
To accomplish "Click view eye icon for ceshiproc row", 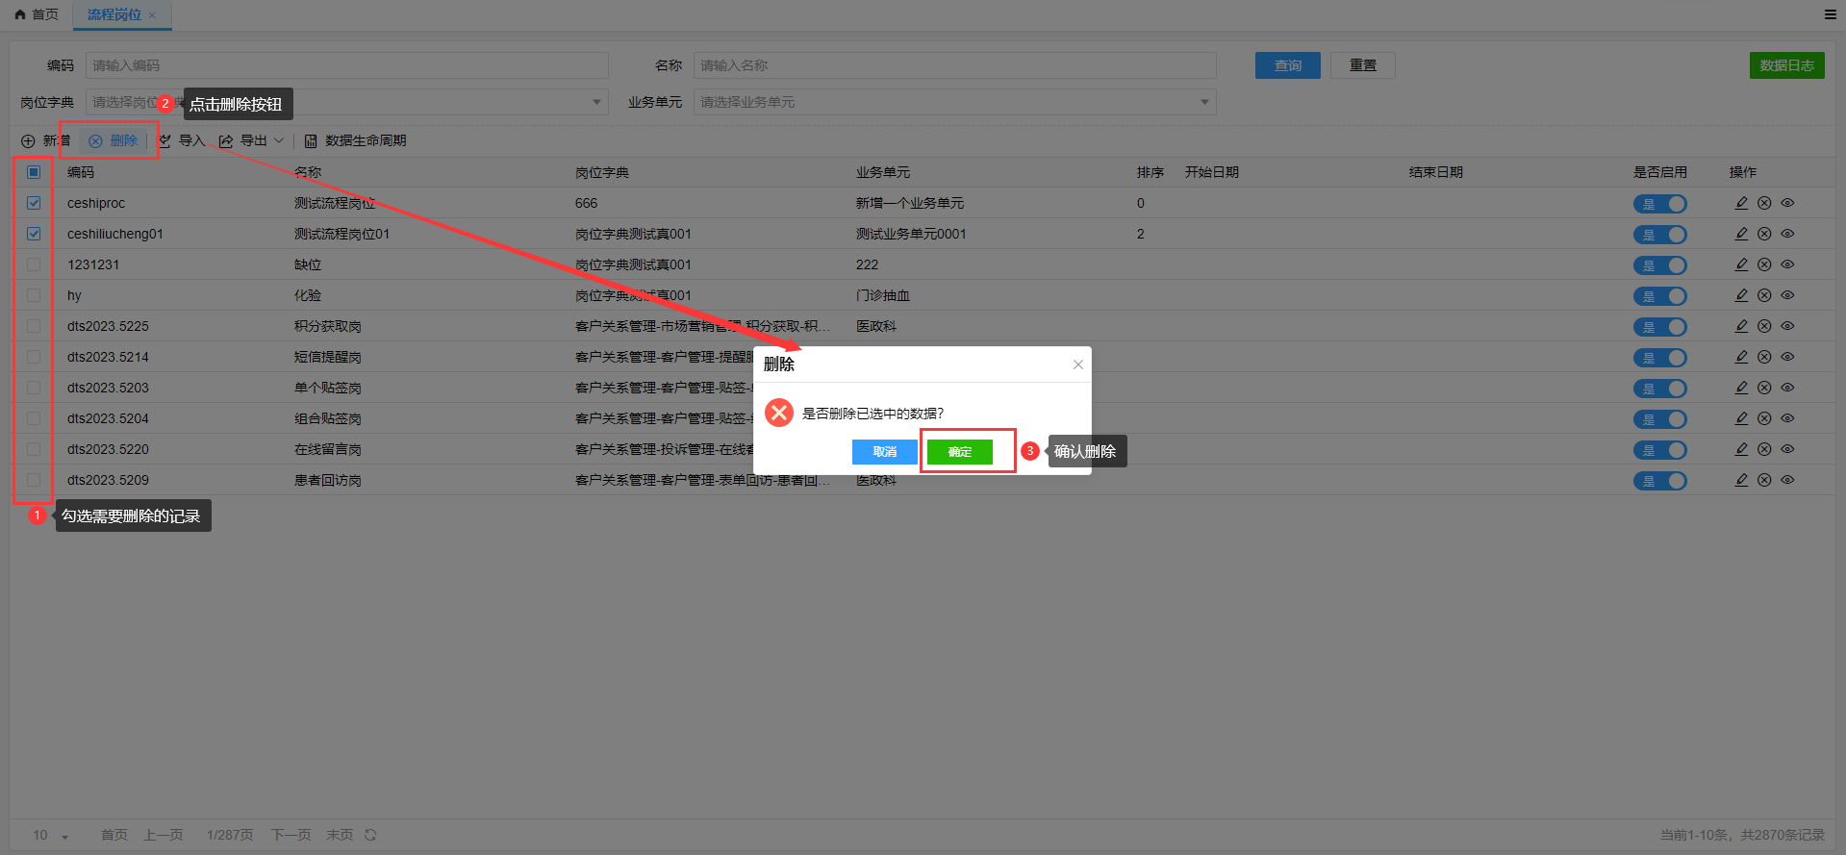I will pyautogui.click(x=1787, y=203).
